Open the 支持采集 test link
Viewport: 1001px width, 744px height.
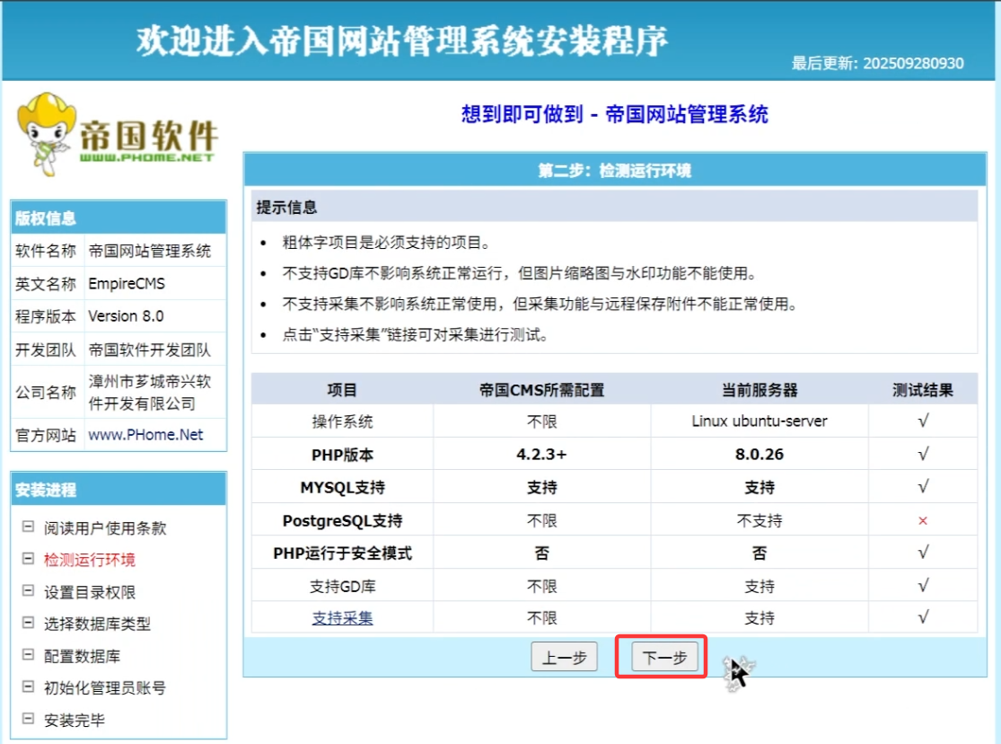click(342, 618)
